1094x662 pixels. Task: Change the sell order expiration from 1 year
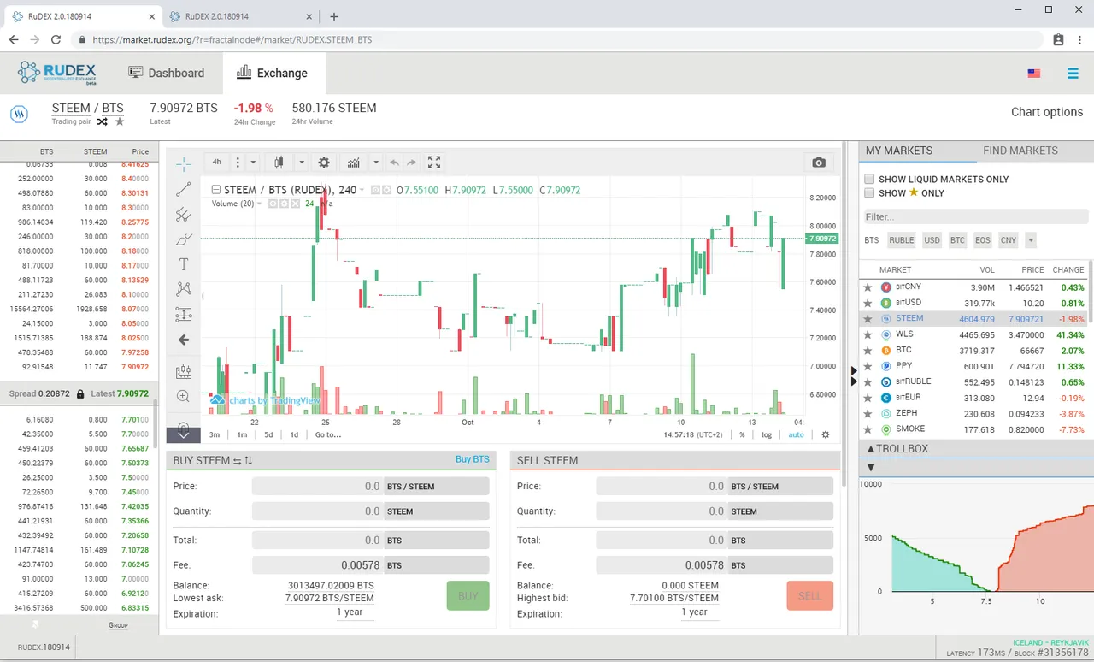click(695, 612)
